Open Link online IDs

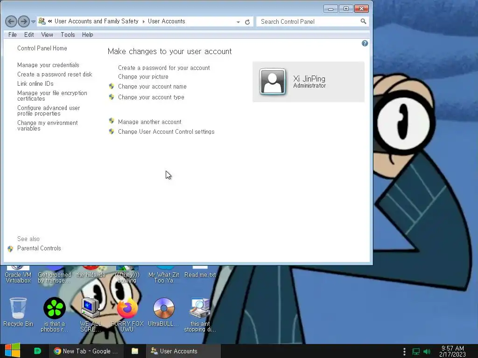point(35,84)
